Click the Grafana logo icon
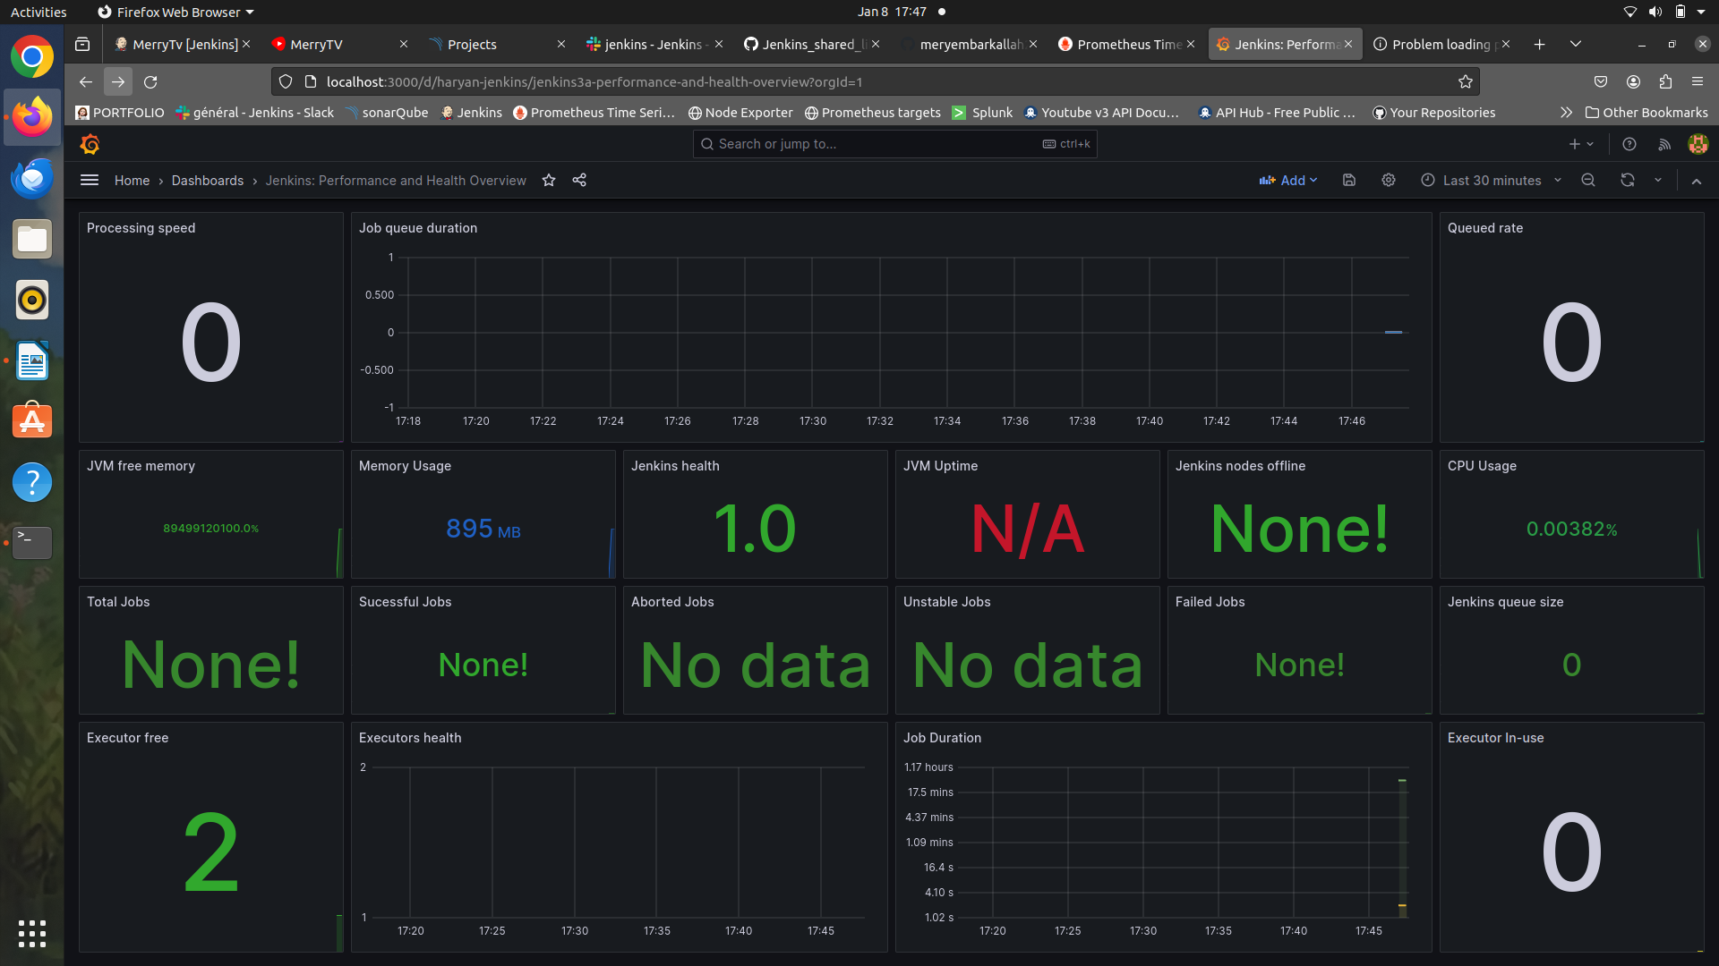The height and width of the screenshot is (966, 1719). (x=90, y=144)
